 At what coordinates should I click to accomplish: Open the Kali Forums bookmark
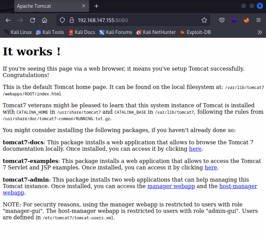(116, 32)
